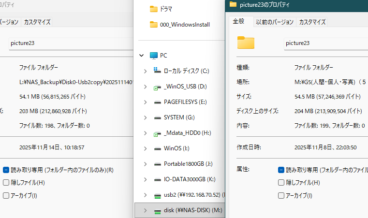Click the PC monitor icon

click(x=154, y=56)
